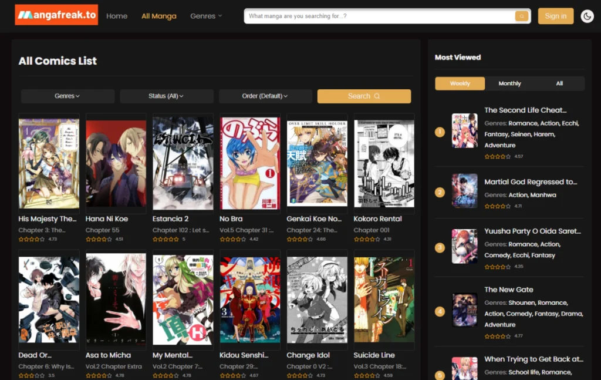Click the Suicide Line title link
601x380 pixels.
[x=374, y=355]
